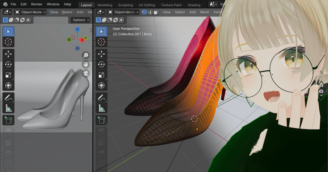Set extend-selection mode in left viewport header
This screenshot has width=328, height=172.
click(11, 20)
